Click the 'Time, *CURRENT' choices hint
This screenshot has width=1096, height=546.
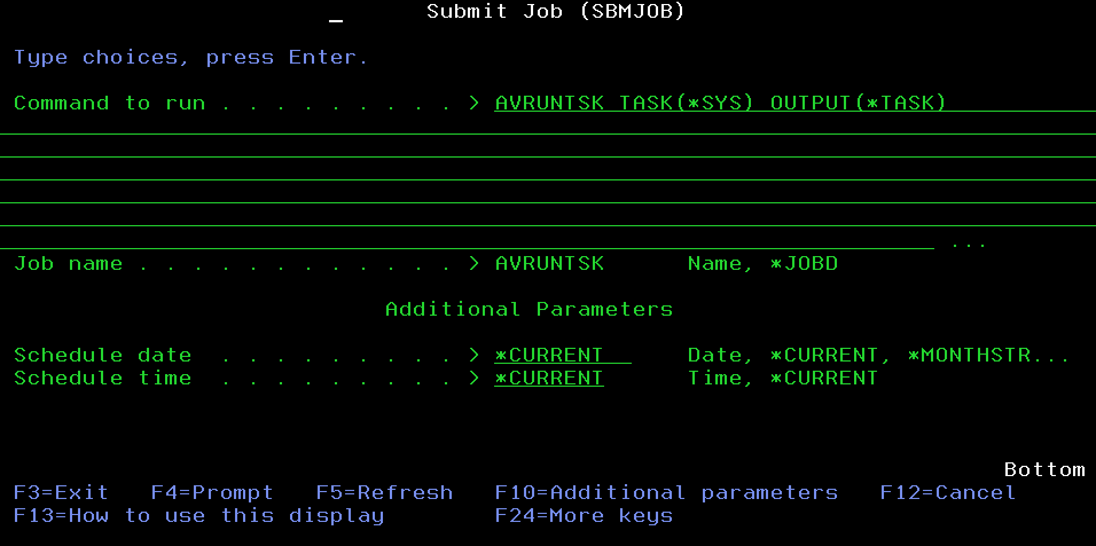click(x=782, y=378)
